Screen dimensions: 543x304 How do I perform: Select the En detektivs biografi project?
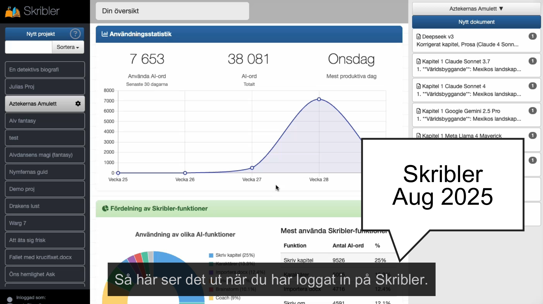pyautogui.click(x=45, y=69)
